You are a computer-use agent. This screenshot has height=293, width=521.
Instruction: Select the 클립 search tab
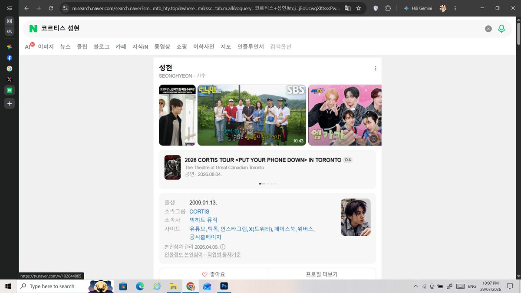tap(82, 46)
